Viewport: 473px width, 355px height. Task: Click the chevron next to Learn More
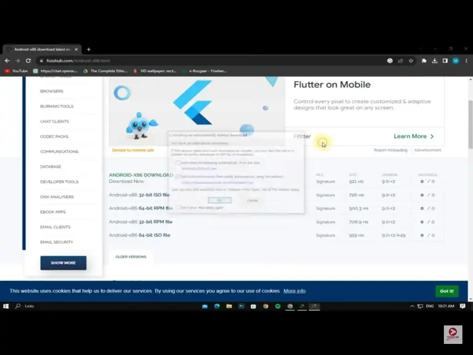tap(432, 136)
